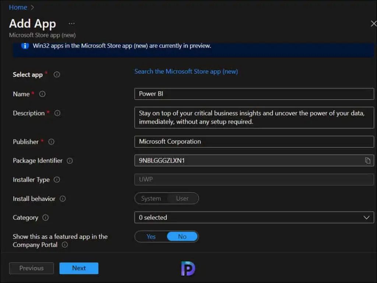Click the Description info icon
Viewport: 377px width, 283px height.
pyautogui.click(x=57, y=113)
